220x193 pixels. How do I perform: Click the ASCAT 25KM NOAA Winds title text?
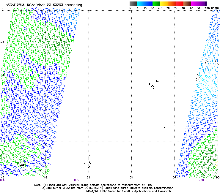(44, 5)
